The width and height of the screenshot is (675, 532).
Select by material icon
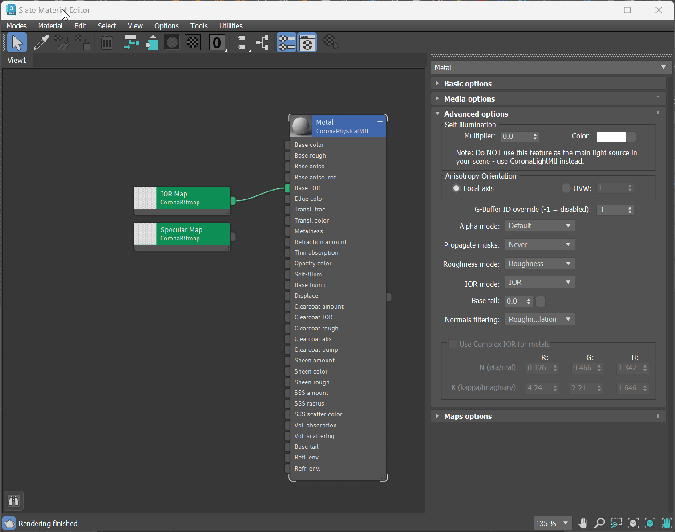coord(331,43)
